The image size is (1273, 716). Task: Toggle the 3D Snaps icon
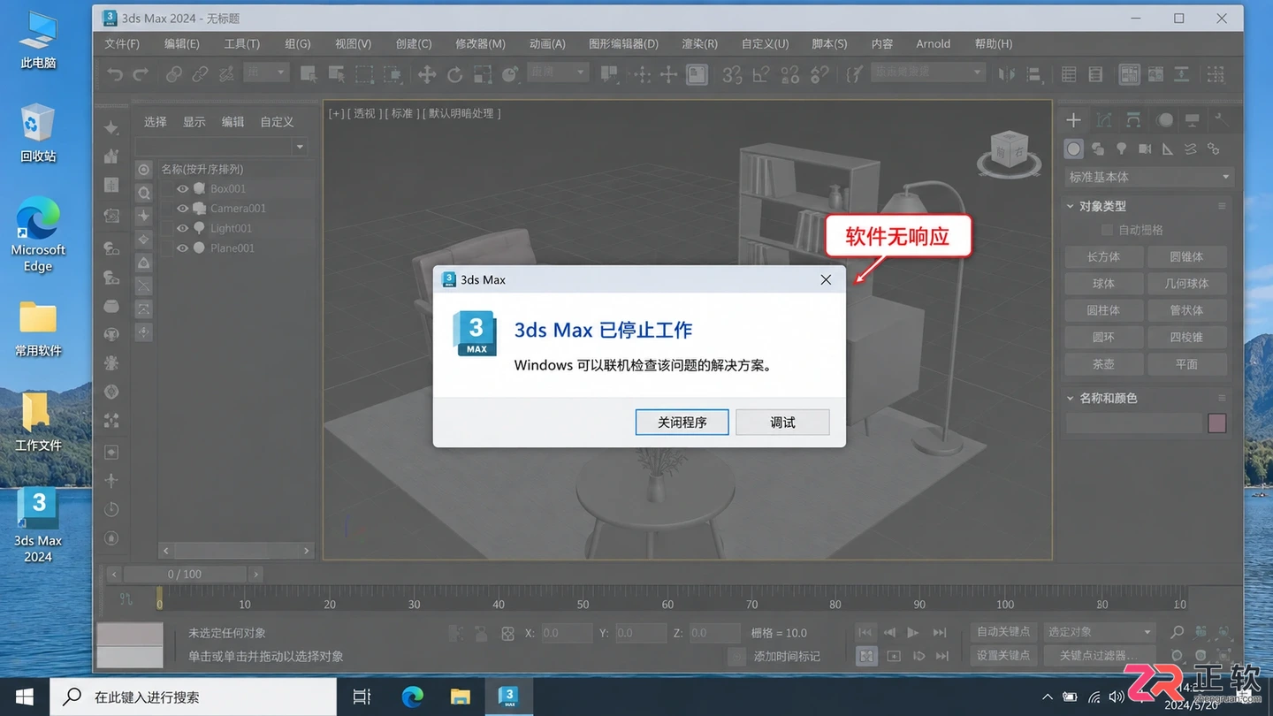(x=732, y=74)
